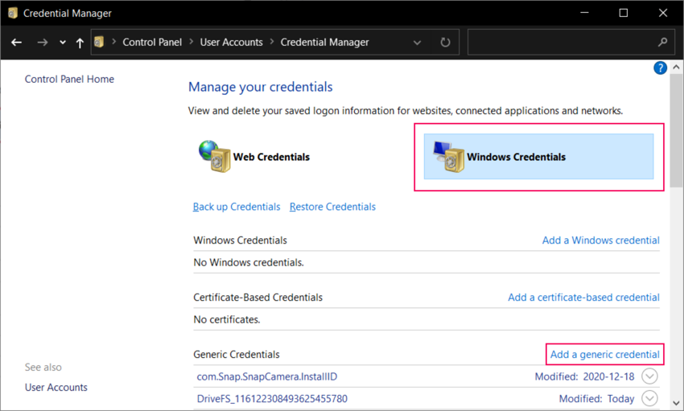Click Restore Credentials link
The image size is (684, 411).
pos(332,207)
